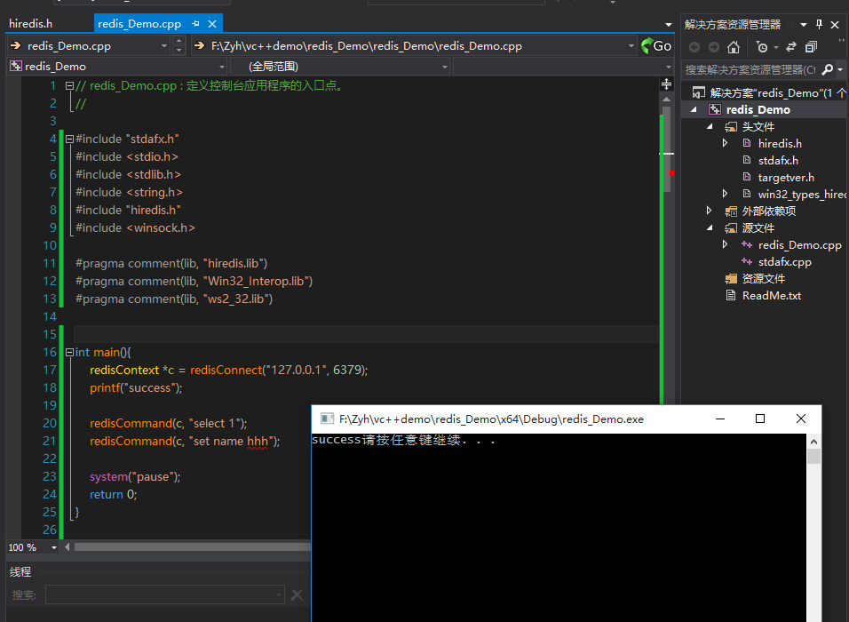Collapse the #include block outline toggle
Screen dimensions: 849x622
click(x=69, y=139)
